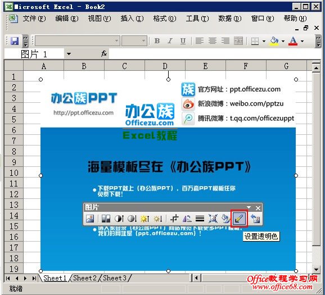This screenshot has height=295, width=325.
Task: Decrease picture brightness
Action: 158,219
